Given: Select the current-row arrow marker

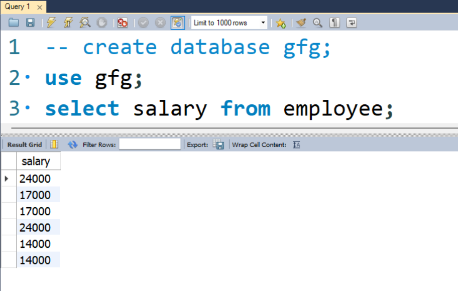Looking at the screenshot, I should pyautogui.click(x=7, y=179).
